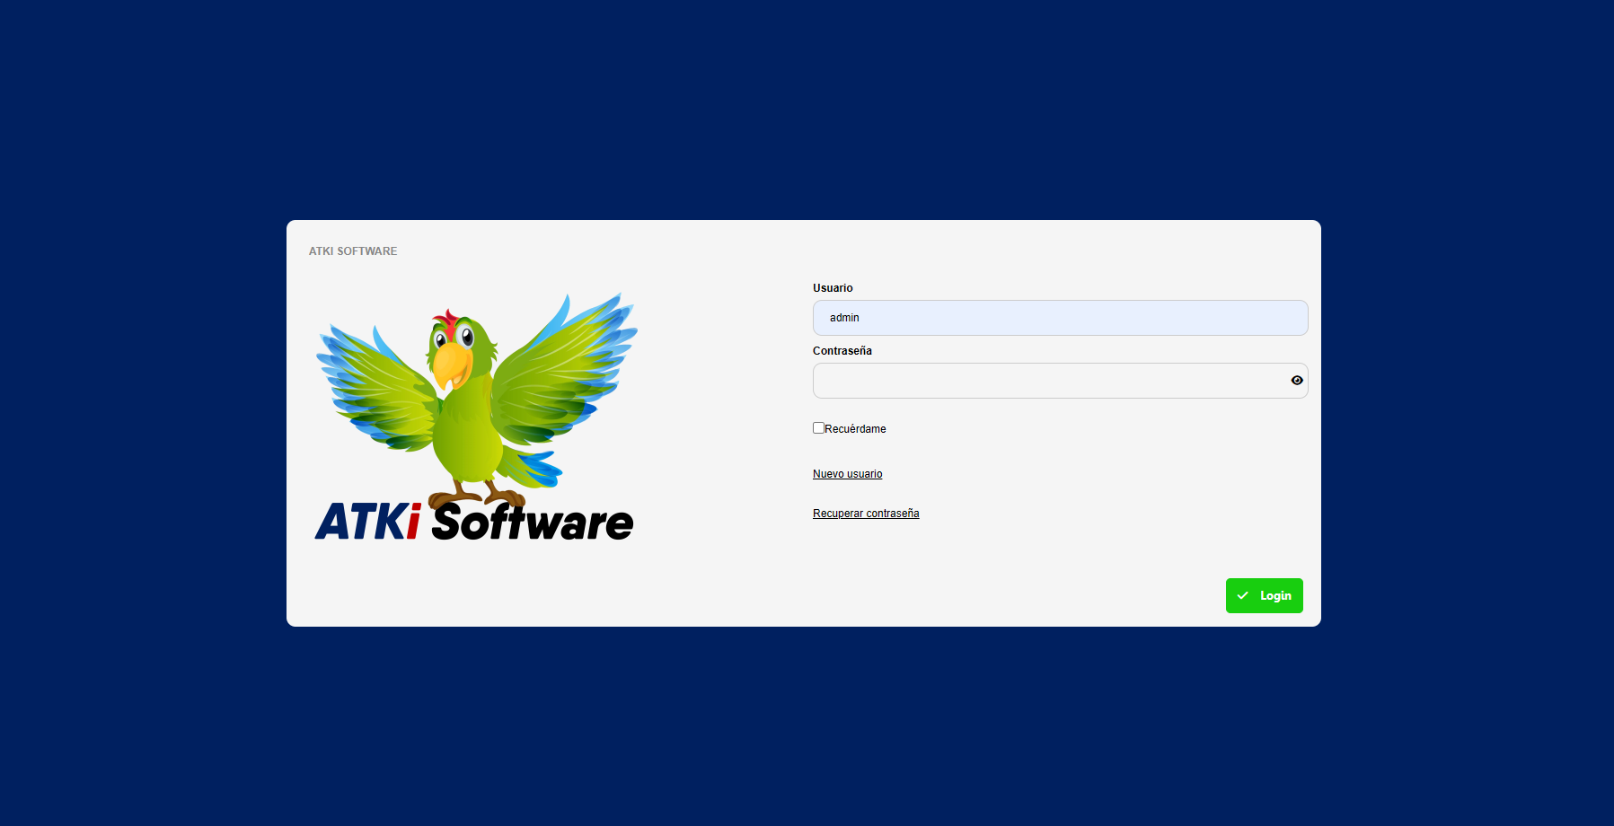Click the ATKi Software parrot logo

tap(476, 417)
